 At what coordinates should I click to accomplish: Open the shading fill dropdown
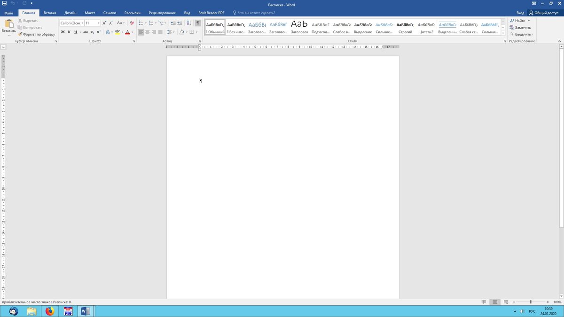coord(187,32)
